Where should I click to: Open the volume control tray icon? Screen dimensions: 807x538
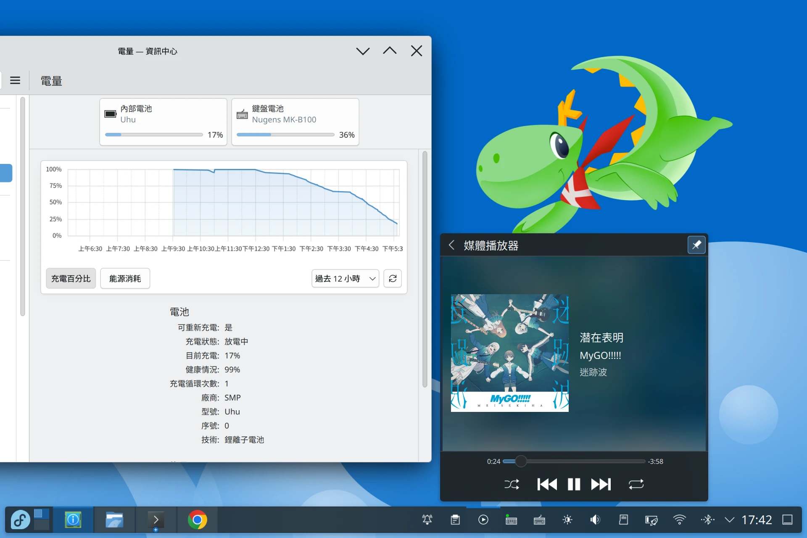595,520
